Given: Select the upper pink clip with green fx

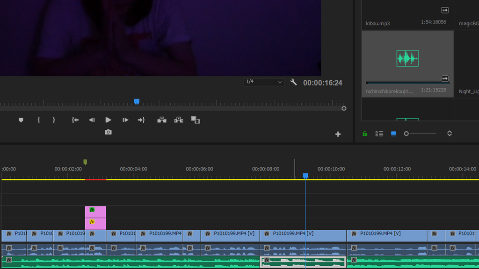Looking at the screenshot, I should 95,212.
